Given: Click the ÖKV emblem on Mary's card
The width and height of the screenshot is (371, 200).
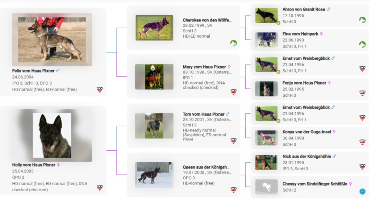Looking at the screenshot, I should click(x=233, y=92).
